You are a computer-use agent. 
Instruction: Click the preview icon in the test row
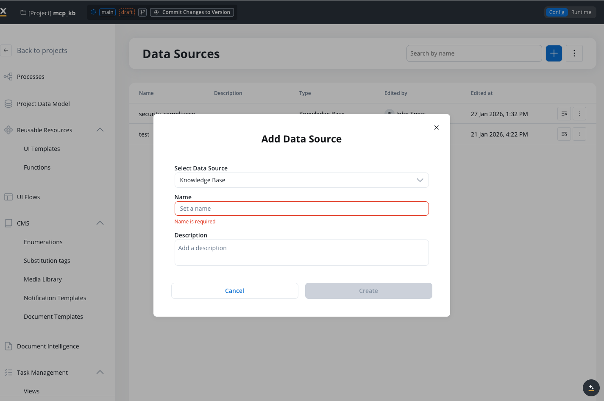[x=564, y=134]
